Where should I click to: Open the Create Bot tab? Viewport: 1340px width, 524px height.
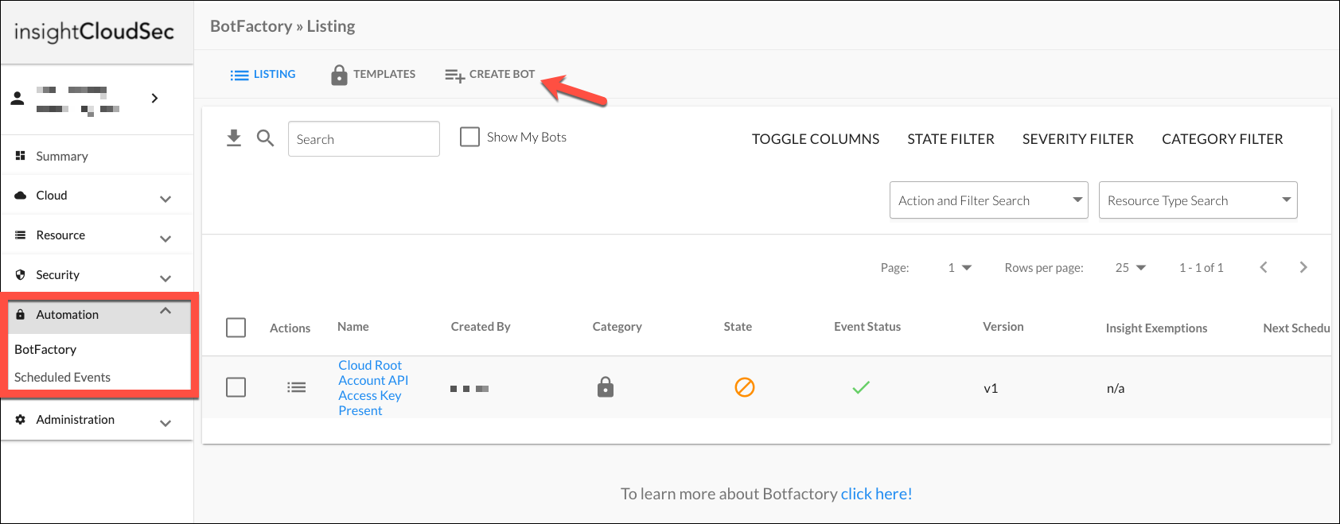point(490,75)
